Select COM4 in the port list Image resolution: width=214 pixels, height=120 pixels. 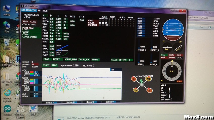point(31,34)
